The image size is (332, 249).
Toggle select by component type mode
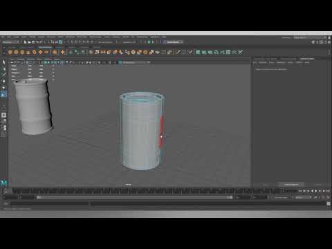[60, 42]
